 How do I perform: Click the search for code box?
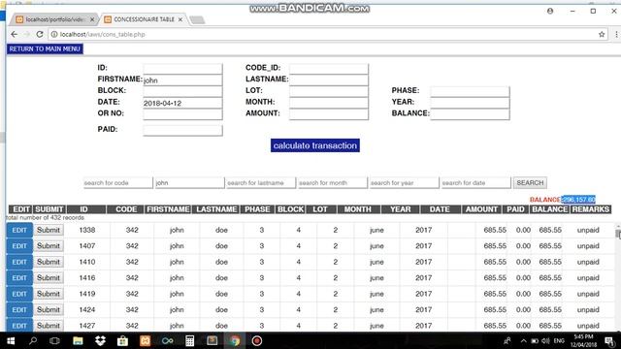[118, 183]
